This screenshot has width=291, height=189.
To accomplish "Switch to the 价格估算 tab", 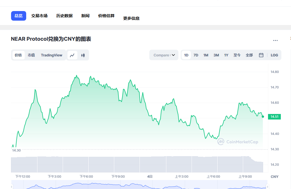I will point(106,16).
